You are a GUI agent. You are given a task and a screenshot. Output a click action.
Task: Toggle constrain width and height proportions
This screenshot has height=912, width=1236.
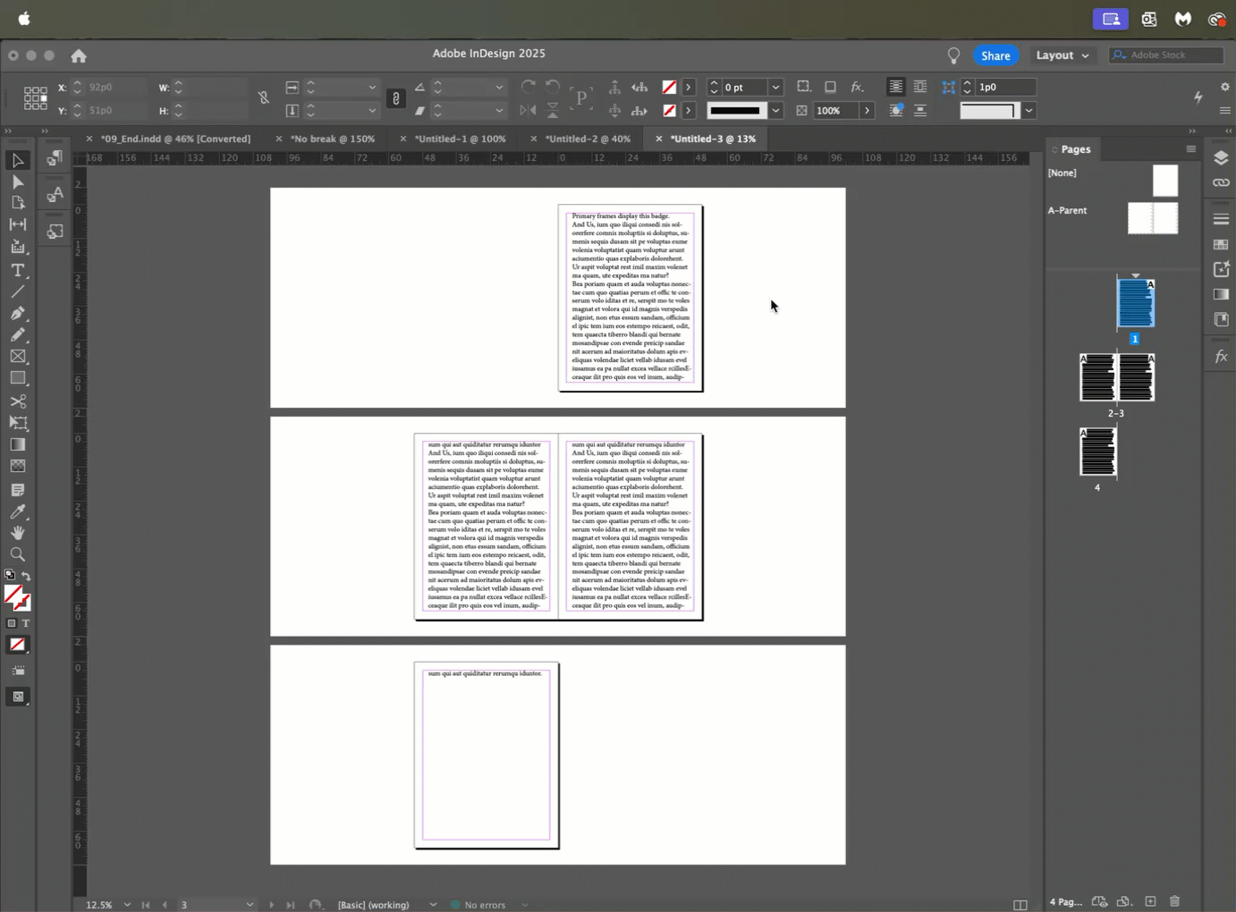click(x=264, y=98)
